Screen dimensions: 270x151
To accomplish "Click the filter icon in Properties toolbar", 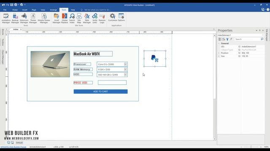I will tap(227, 39).
